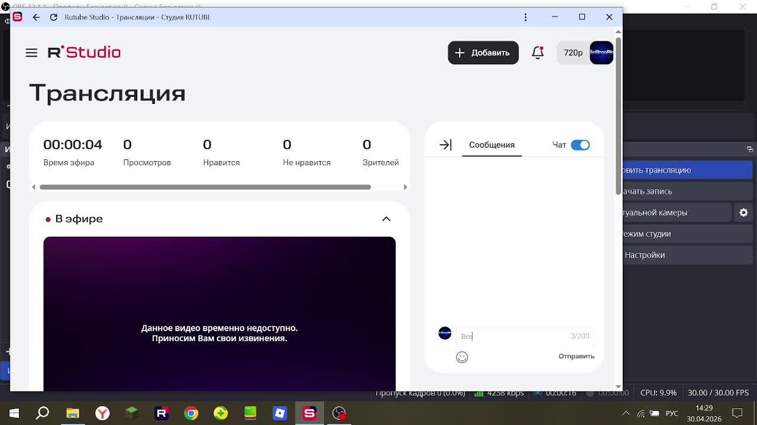Click the R Studio logo

pyautogui.click(x=84, y=53)
